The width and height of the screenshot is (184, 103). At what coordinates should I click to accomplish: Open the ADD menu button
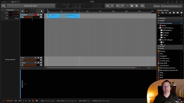pos(108,6)
